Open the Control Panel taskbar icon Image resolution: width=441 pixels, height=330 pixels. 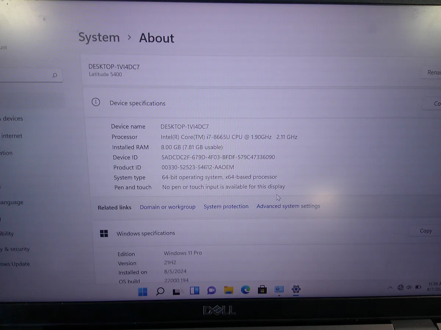(x=279, y=289)
